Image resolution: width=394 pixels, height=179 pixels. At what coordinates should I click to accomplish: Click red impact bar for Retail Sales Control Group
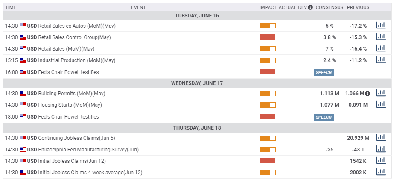click(x=268, y=37)
